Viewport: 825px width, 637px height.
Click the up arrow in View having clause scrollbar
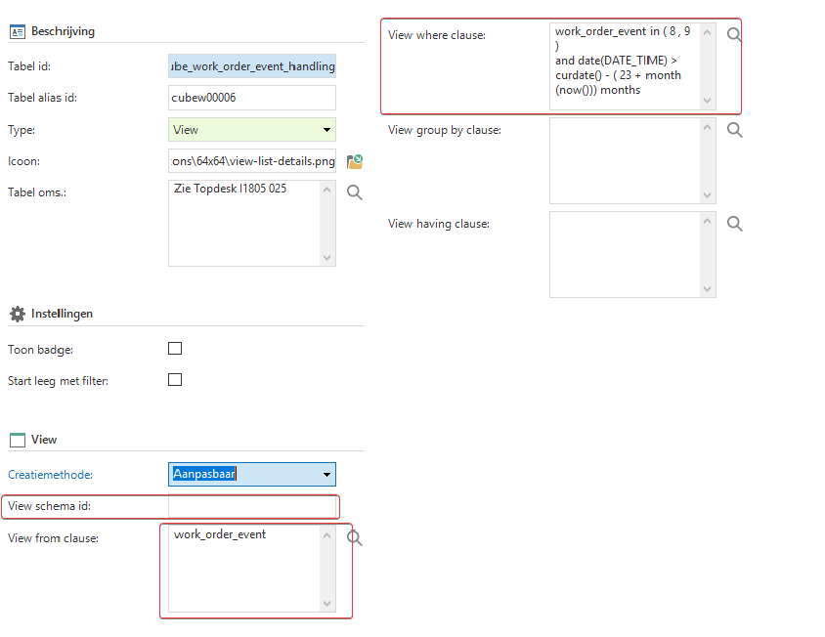708,222
